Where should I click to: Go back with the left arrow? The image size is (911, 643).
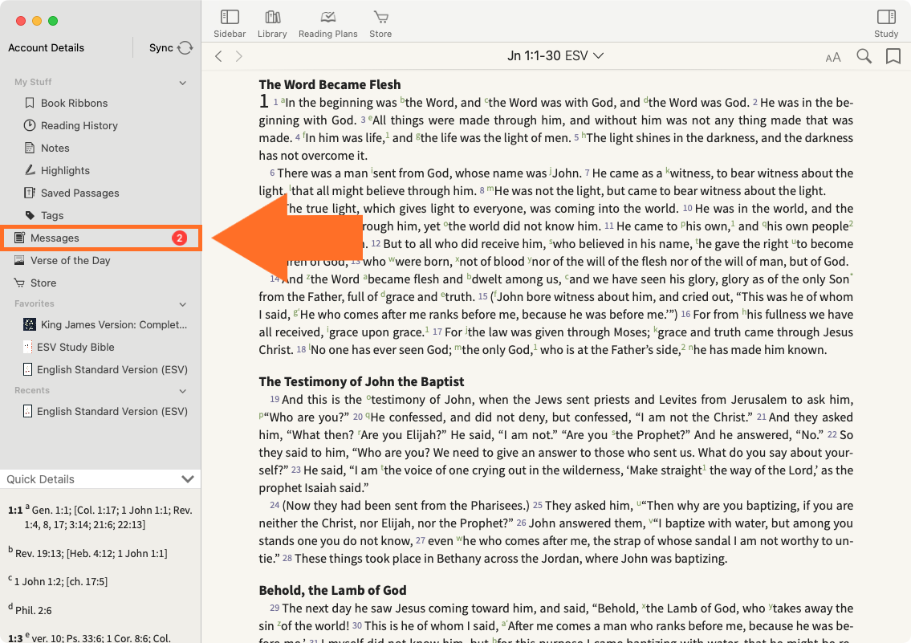pyautogui.click(x=218, y=55)
